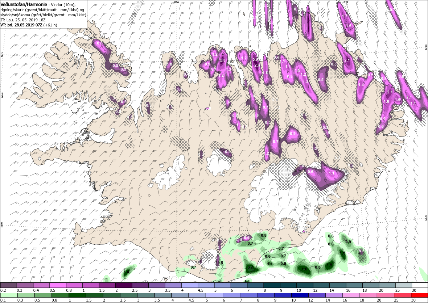Click the '15W' longitude label

click(345, 2)
